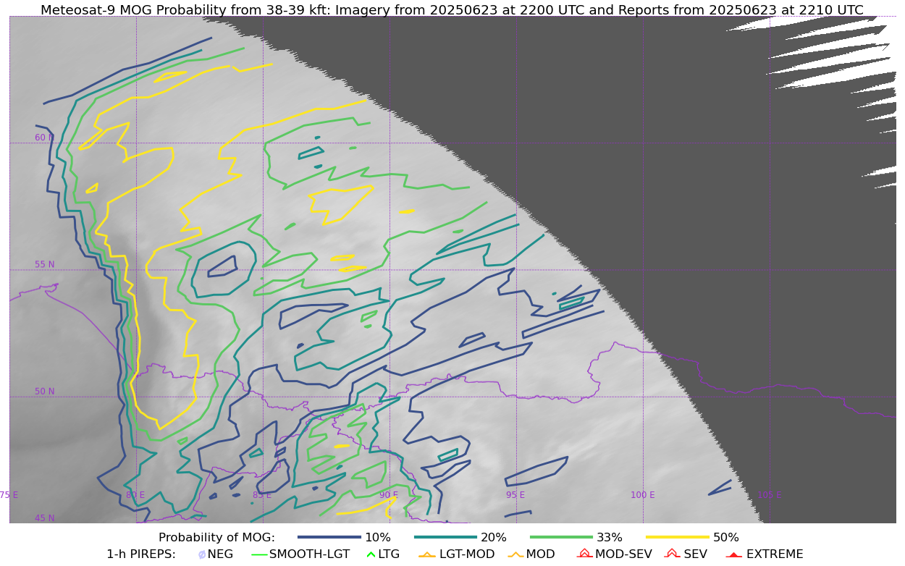This screenshot has width=905, height=566.
Task: Click the '80 E' longitude label
Action: click(135, 495)
